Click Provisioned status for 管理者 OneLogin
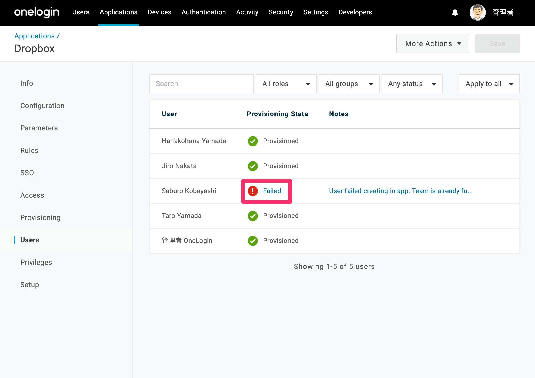The image size is (535, 378). click(x=281, y=241)
